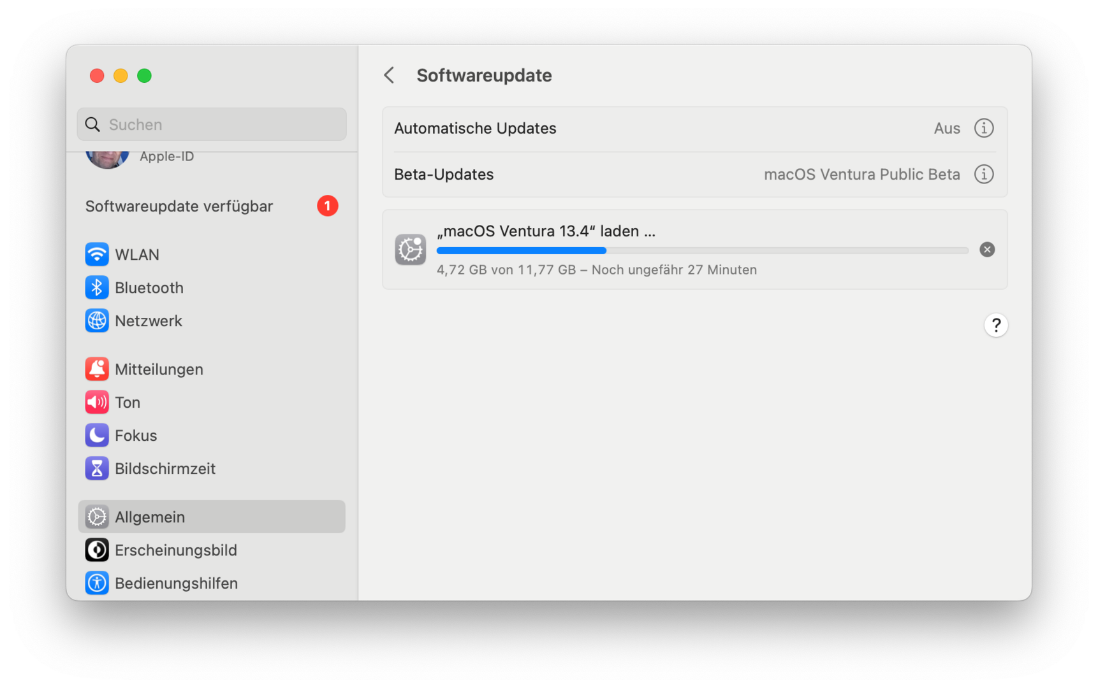Cancel the macOS Ventura 13.4 download

987,250
